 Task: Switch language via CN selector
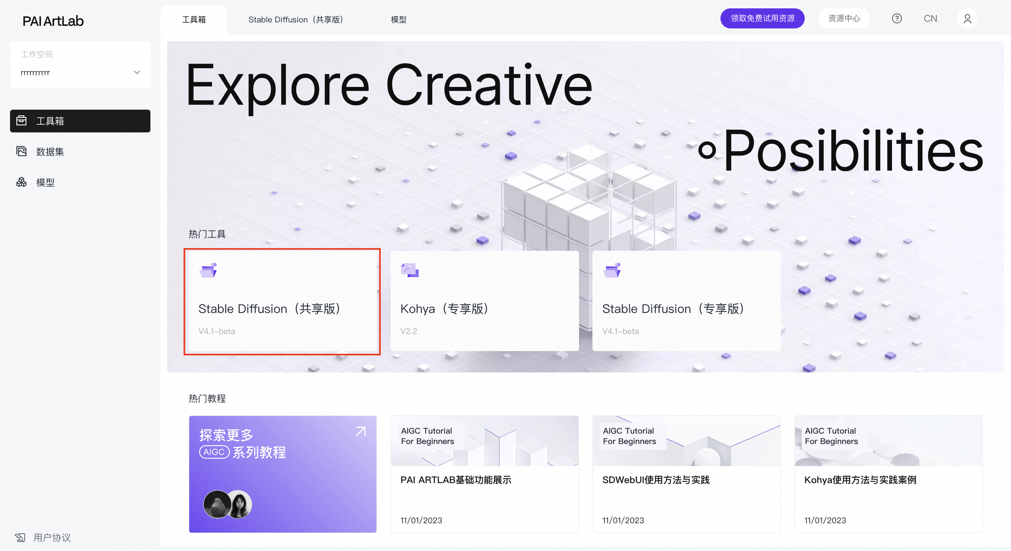(x=930, y=18)
